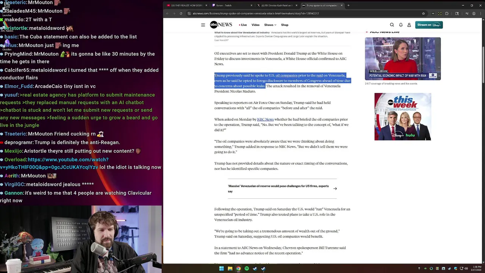
Task: Open File Explorer from taskbar
Action: coord(230,268)
